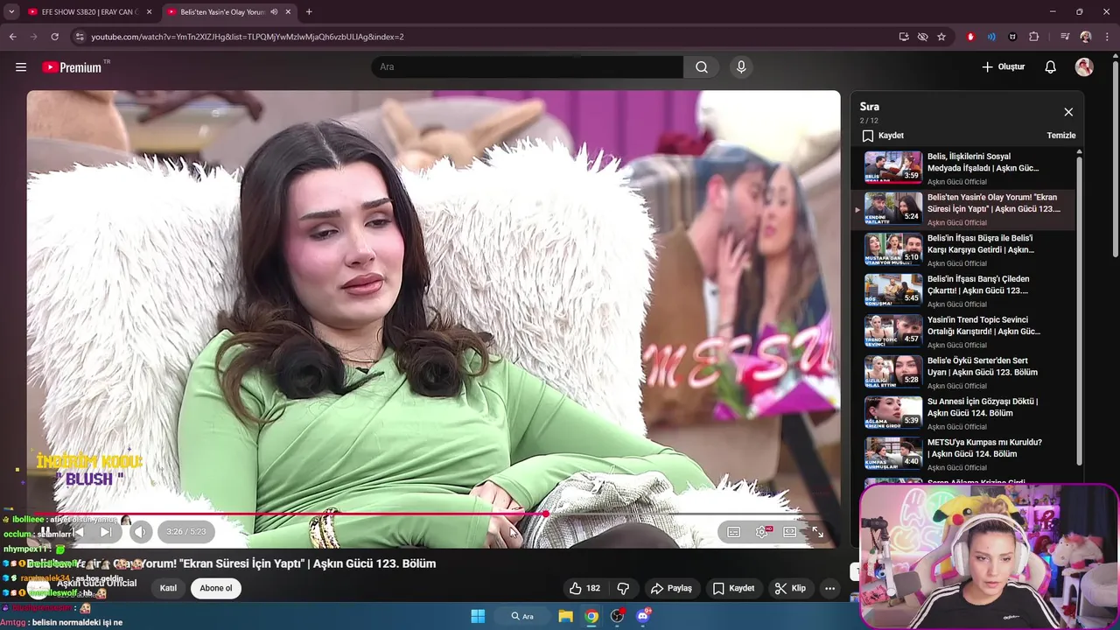Seek on the red video progress bar
This screenshot has height=630, width=1120.
[x=433, y=514]
